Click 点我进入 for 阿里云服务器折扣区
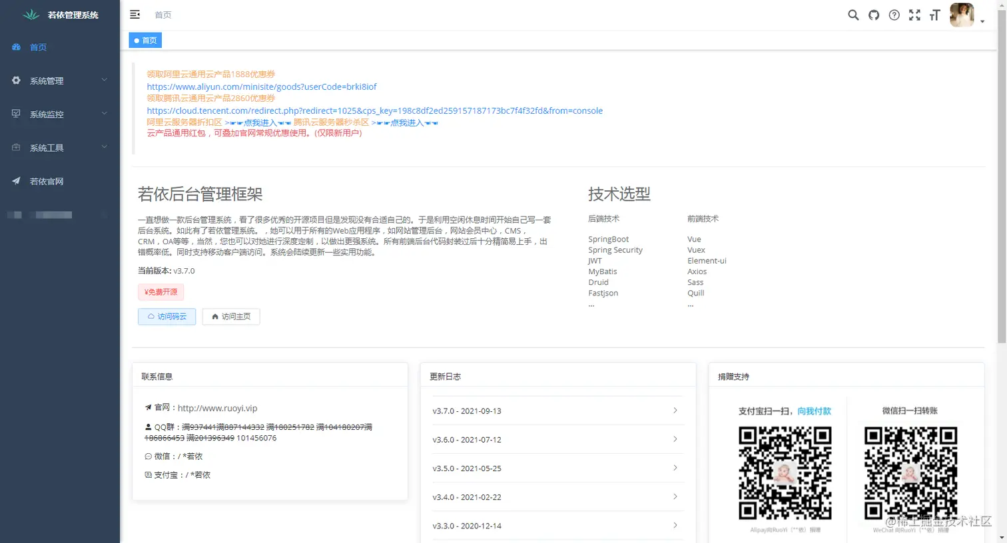This screenshot has width=1007, height=543. (260, 122)
